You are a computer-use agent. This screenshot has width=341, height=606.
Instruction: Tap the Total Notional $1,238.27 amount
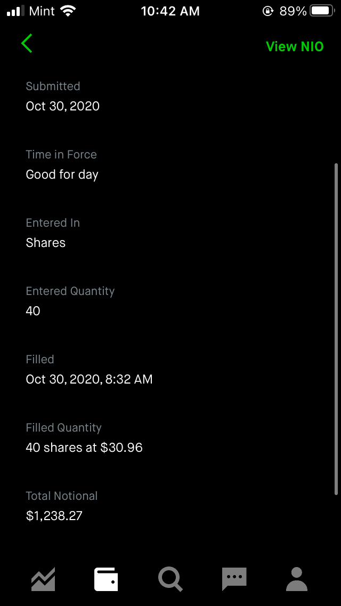click(54, 516)
